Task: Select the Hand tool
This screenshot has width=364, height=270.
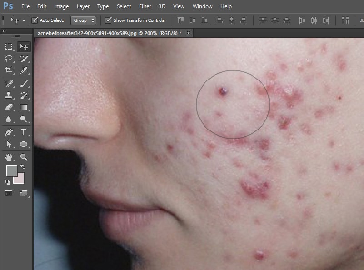Action: 9,157
